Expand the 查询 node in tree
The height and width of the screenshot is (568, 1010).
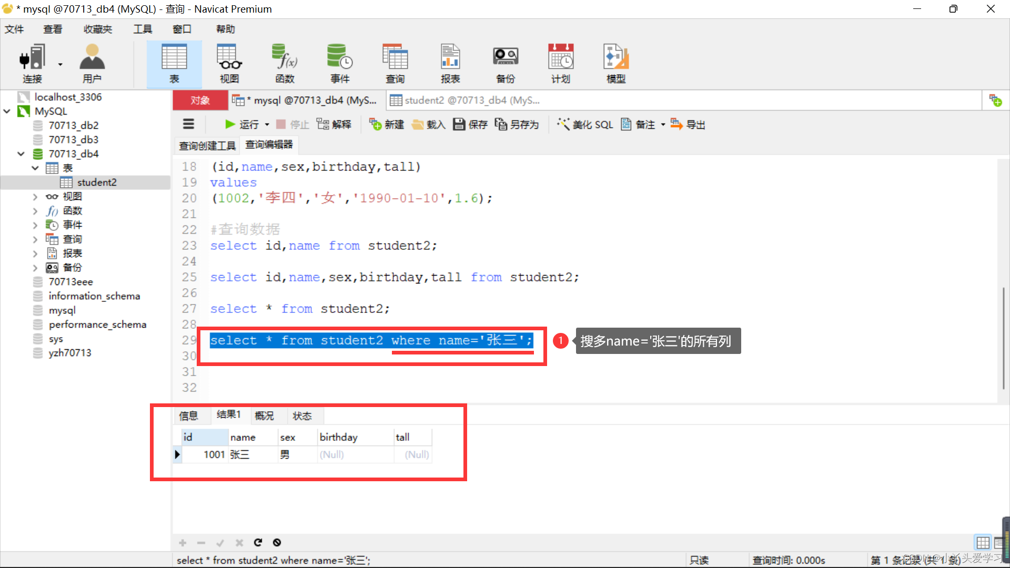pyautogui.click(x=35, y=239)
